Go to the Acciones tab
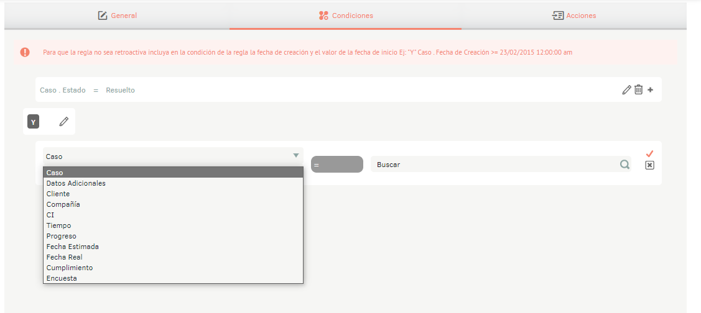The image size is (701, 313). coord(574,16)
